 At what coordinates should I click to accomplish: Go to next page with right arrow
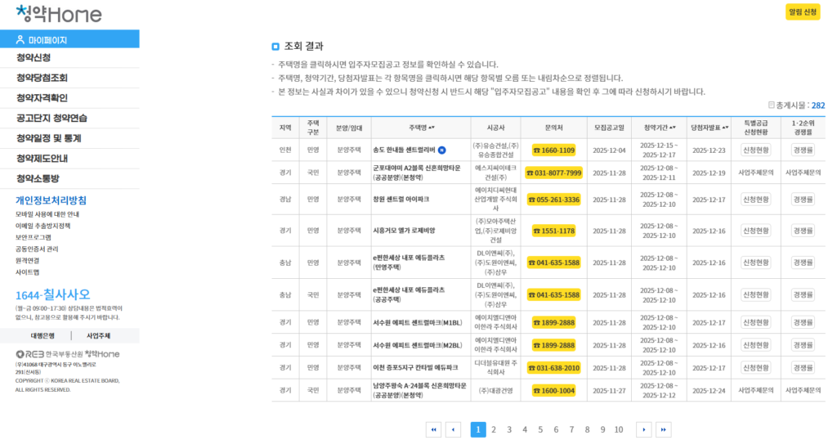[x=644, y=429]
